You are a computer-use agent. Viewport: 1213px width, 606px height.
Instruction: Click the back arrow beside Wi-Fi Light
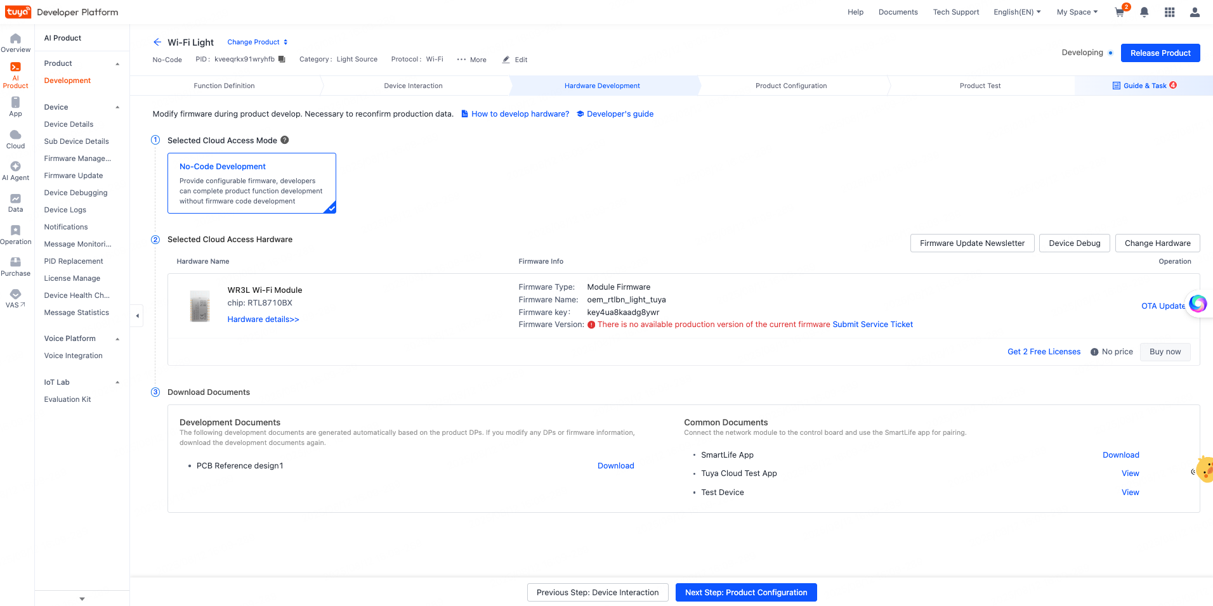pyautogui.click(x=157, y=42)
